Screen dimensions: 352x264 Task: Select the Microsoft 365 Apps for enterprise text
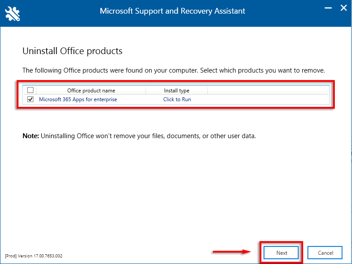(78, 99)
